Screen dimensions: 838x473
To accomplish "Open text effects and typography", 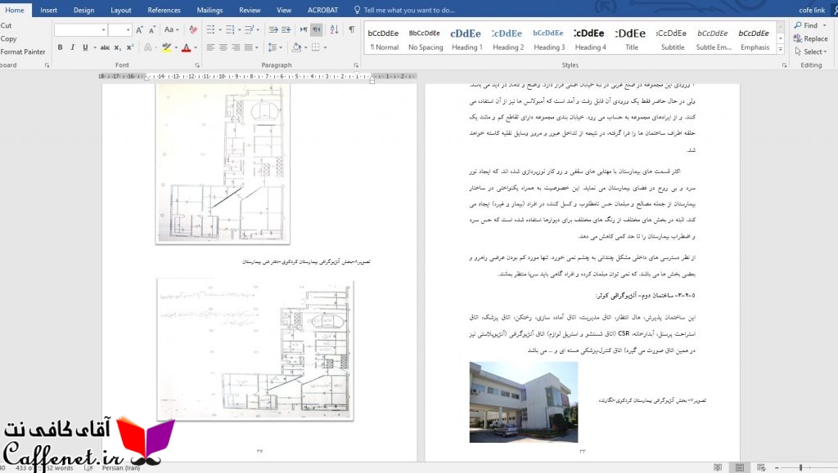I will pyautogui.click(x=148, y=47).
